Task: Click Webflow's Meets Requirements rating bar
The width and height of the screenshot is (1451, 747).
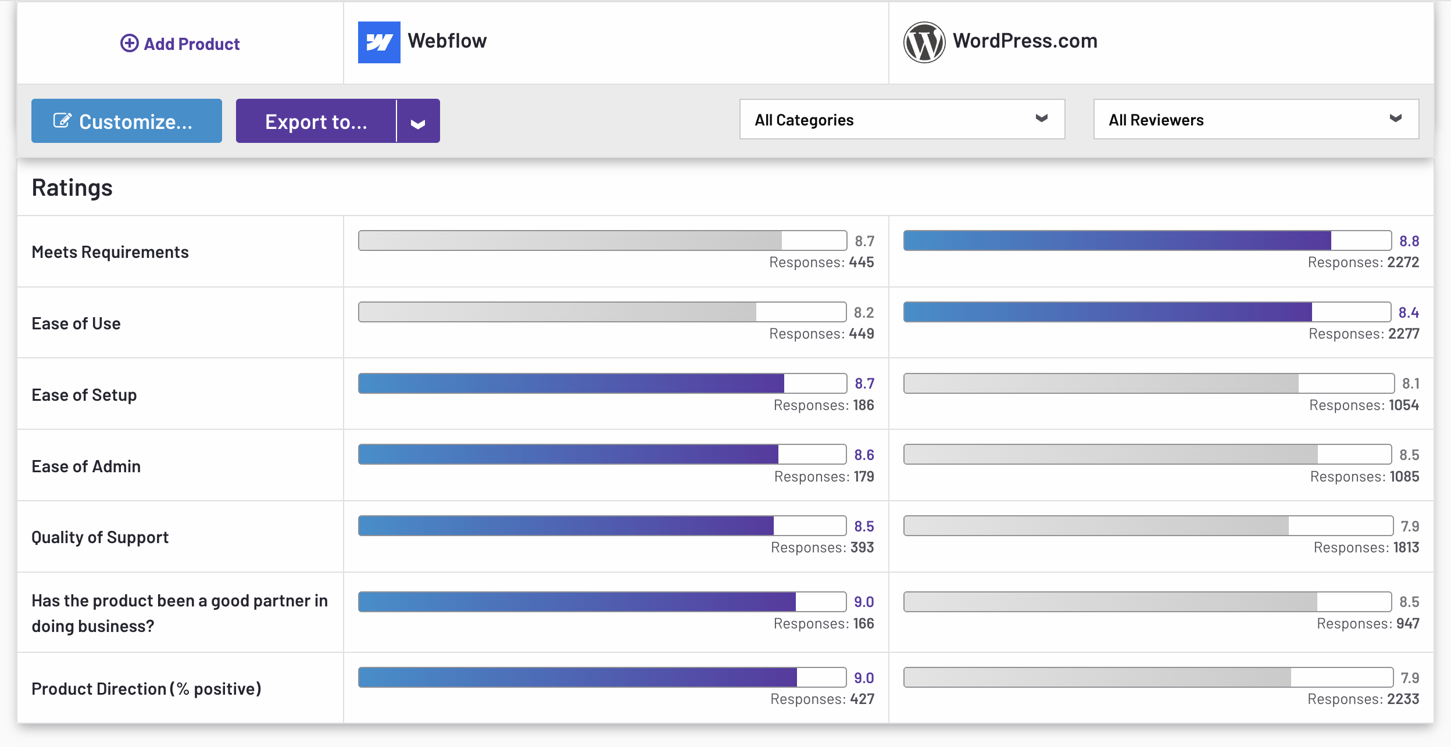Action: pyautogui.click(x=602, y=240)
